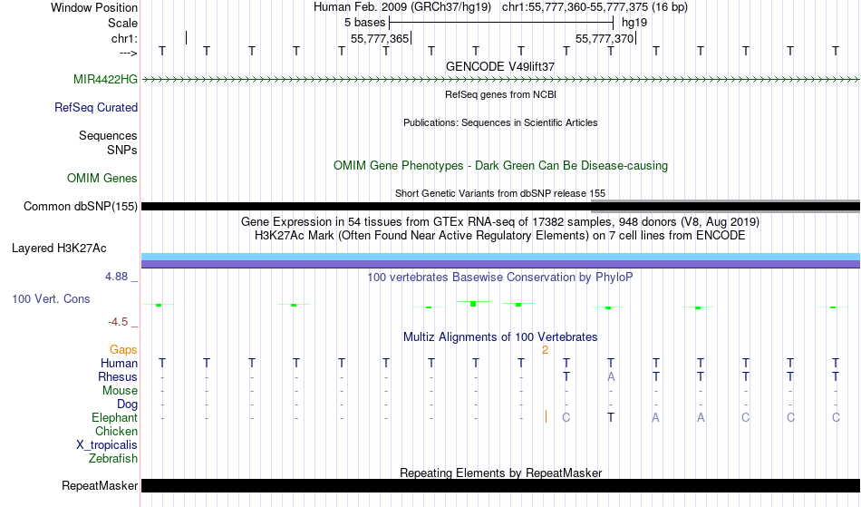The width and height of the screenshot is (861, 507).
Task: Click the 55,777,365 position marker
Action: point(381,38)
